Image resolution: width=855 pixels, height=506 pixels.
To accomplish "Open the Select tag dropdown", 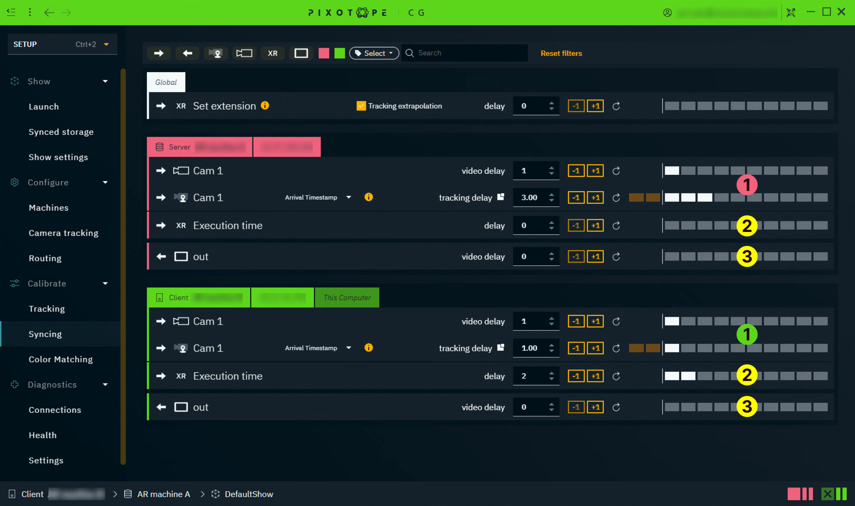I will (x=374, y=53).
